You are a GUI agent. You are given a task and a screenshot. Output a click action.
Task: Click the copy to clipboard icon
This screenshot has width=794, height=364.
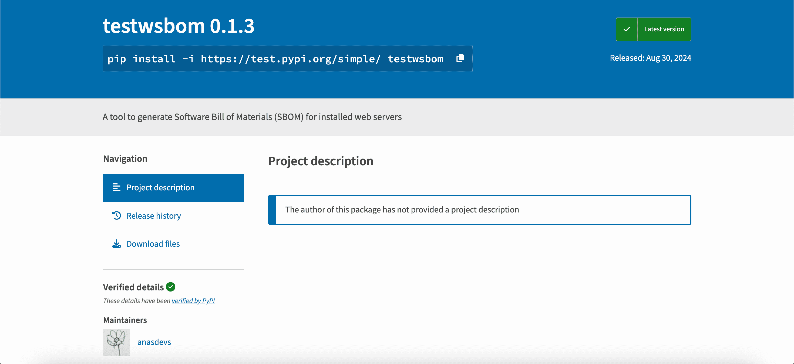[x=460, y=58]
